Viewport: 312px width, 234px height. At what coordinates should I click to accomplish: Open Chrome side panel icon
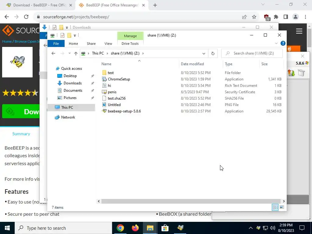(x=286, y=17)
